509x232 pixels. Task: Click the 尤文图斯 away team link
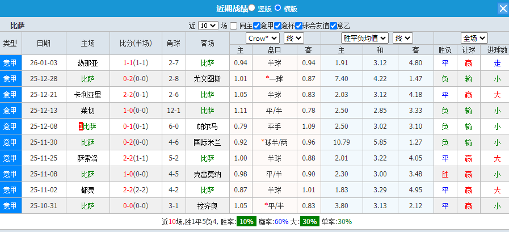pyautogui.click(x=208, y=79)
